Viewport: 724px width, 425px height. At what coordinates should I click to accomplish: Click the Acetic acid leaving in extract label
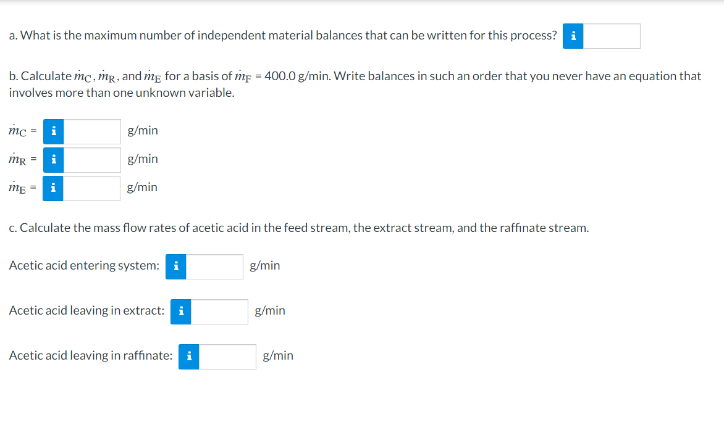pyautogui.click(x=85, y=311)
